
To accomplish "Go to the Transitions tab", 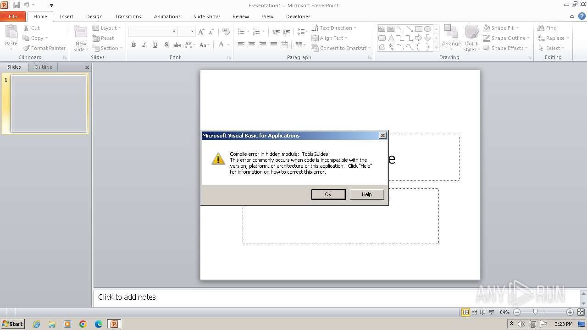I will [x=128, y=16].
